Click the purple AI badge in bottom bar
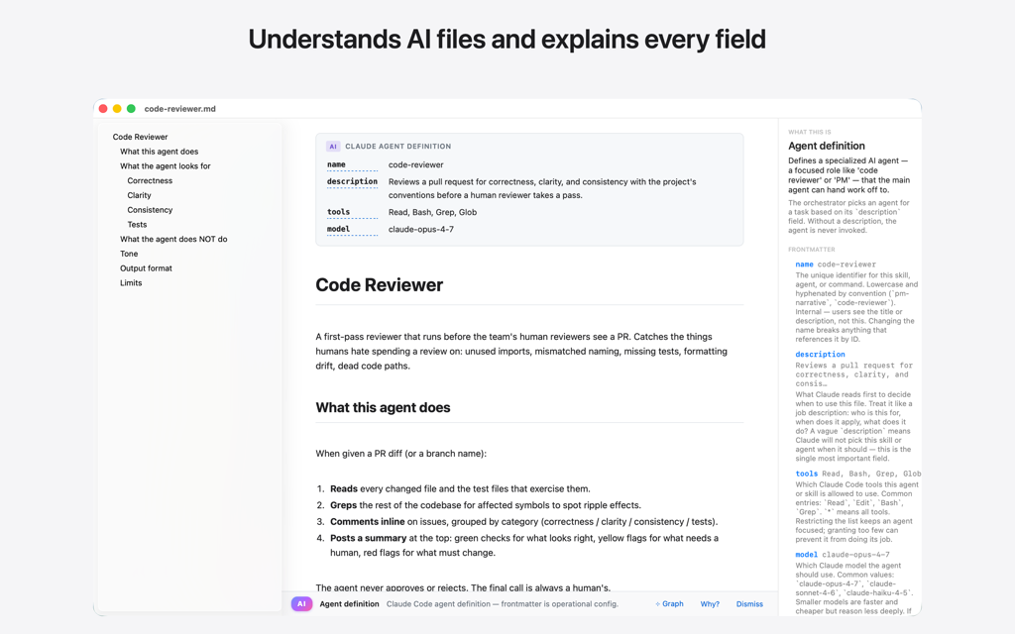 pyautogui.click(x=301, y=603)
